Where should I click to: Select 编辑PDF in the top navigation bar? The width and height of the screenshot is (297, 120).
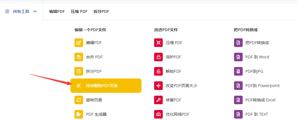[x=57, y=11]
